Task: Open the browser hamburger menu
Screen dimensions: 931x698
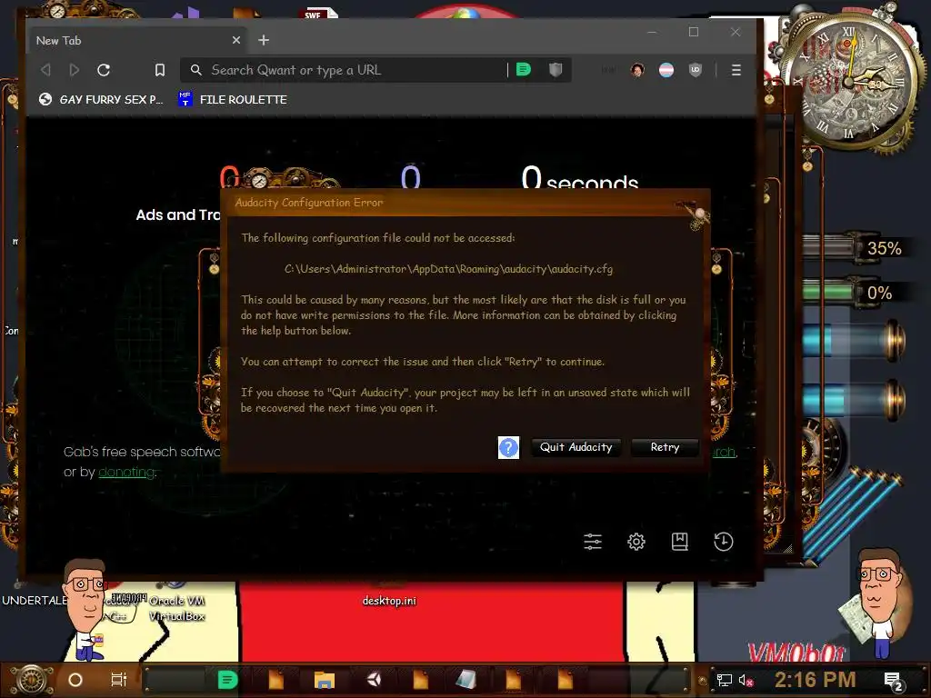Action: tap(736, 70)
